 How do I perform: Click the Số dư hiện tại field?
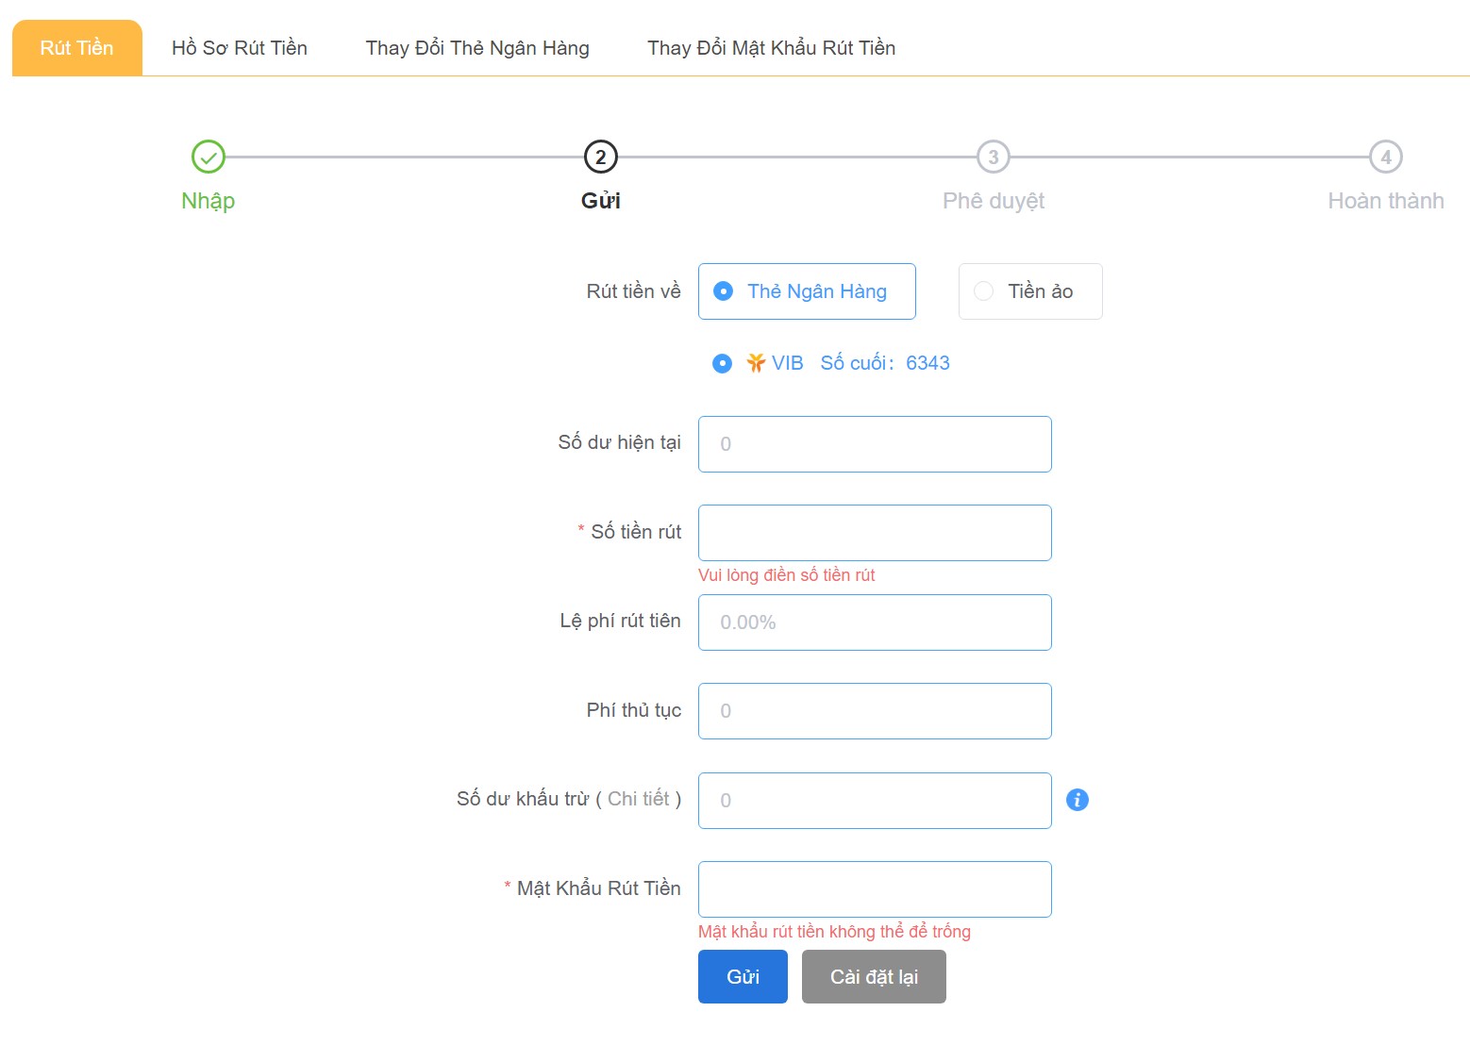[875, 444]
